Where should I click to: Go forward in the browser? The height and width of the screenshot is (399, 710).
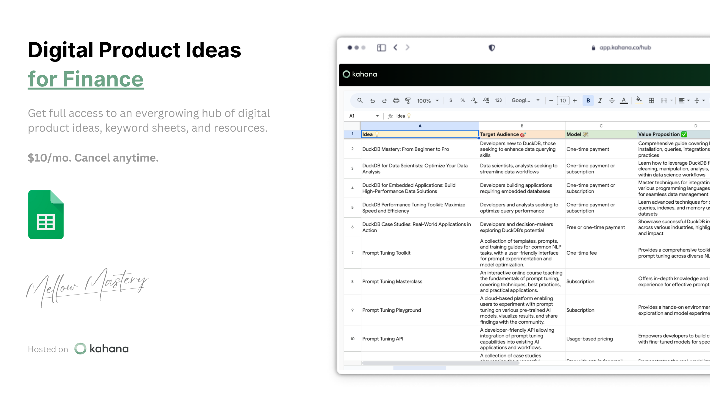[407, 47]
